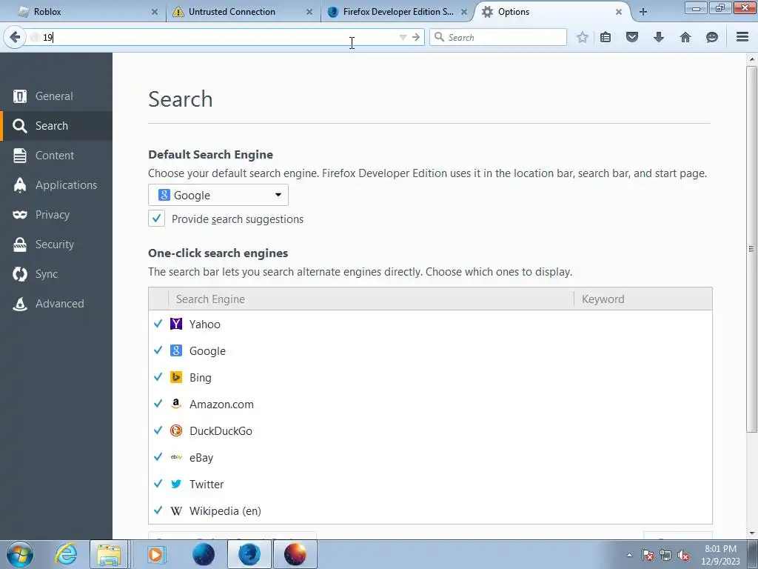Image resolution: width=758 pixels, height=569 pixels.
Task: Uncheck the Google one-click search engine
Action: [158, 350]
